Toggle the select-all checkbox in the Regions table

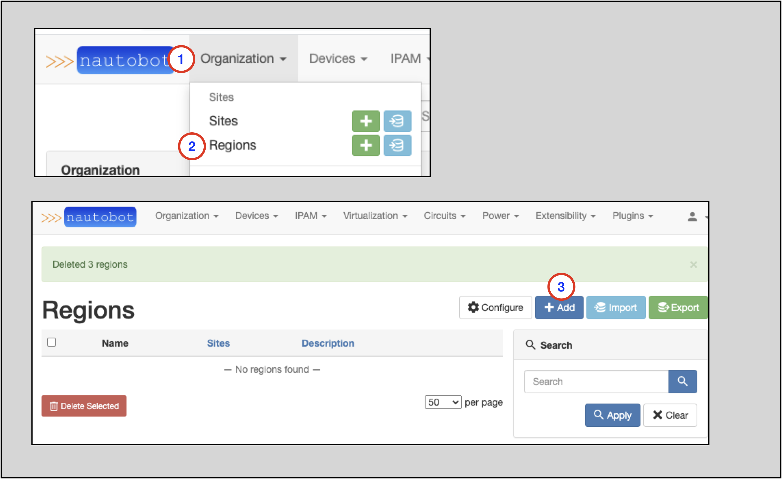pyautogui.click(x=52, y=342)
